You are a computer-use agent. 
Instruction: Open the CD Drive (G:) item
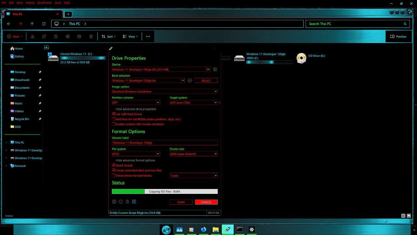click(x=311, y=58)
